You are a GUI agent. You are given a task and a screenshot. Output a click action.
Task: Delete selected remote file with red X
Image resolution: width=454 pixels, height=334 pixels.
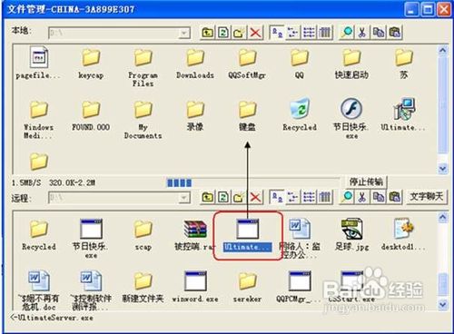tap(255, 197)
